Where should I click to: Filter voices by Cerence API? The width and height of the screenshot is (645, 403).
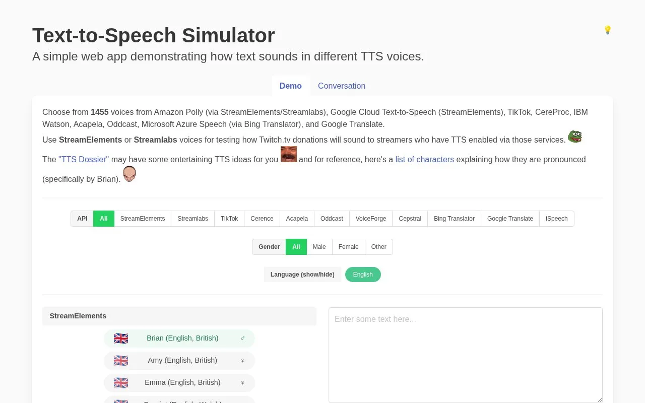pyautogui.click(x=262, y=219)
